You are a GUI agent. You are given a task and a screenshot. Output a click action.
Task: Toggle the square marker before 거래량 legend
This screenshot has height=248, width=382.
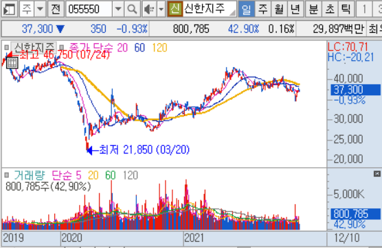pos(7,175)
